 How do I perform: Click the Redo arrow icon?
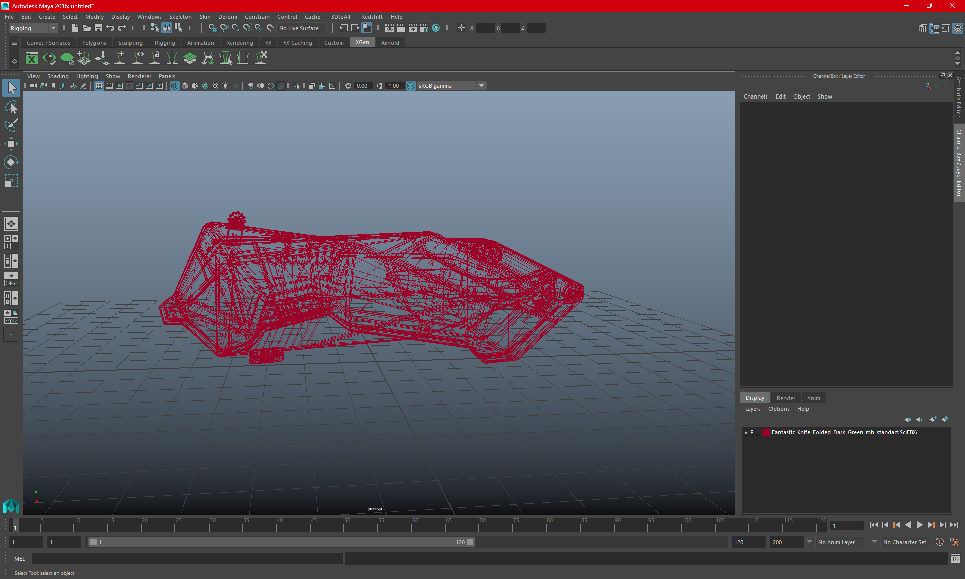(122, 28)
